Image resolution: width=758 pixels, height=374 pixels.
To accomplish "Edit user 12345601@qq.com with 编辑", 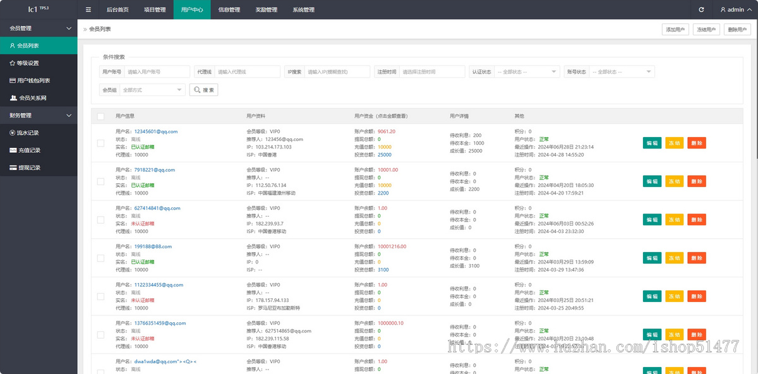I will [x=652, y=143].
